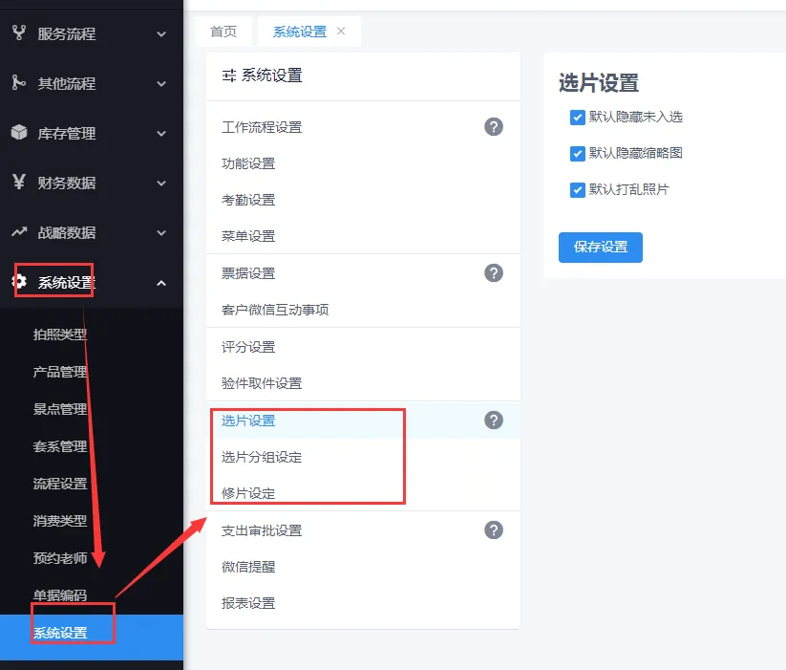Click the 库存管理 cube icon
786x670 pixels.
click(18, 133)
